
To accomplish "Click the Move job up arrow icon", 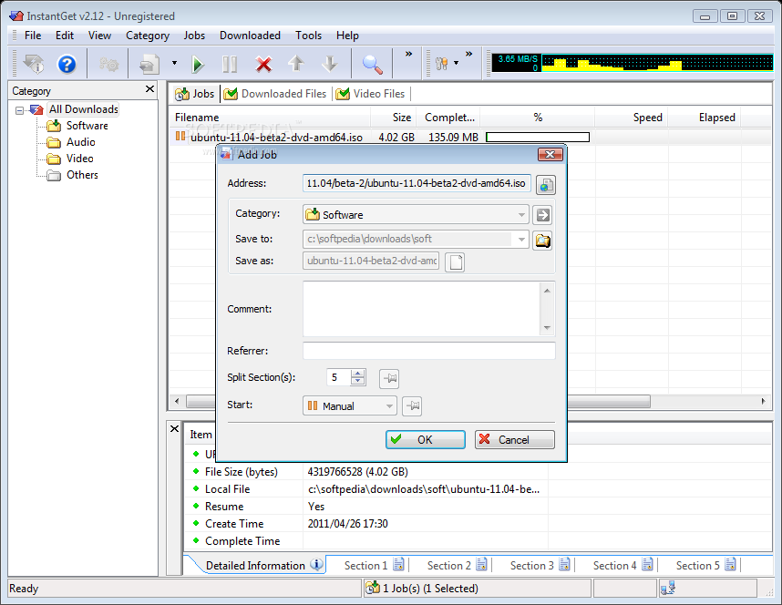I will [x=296, y=64].
